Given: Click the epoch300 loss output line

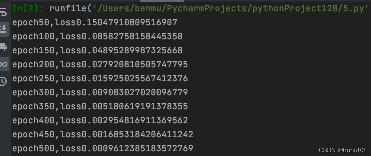Looking at the screenshot, I should [100, 92].
